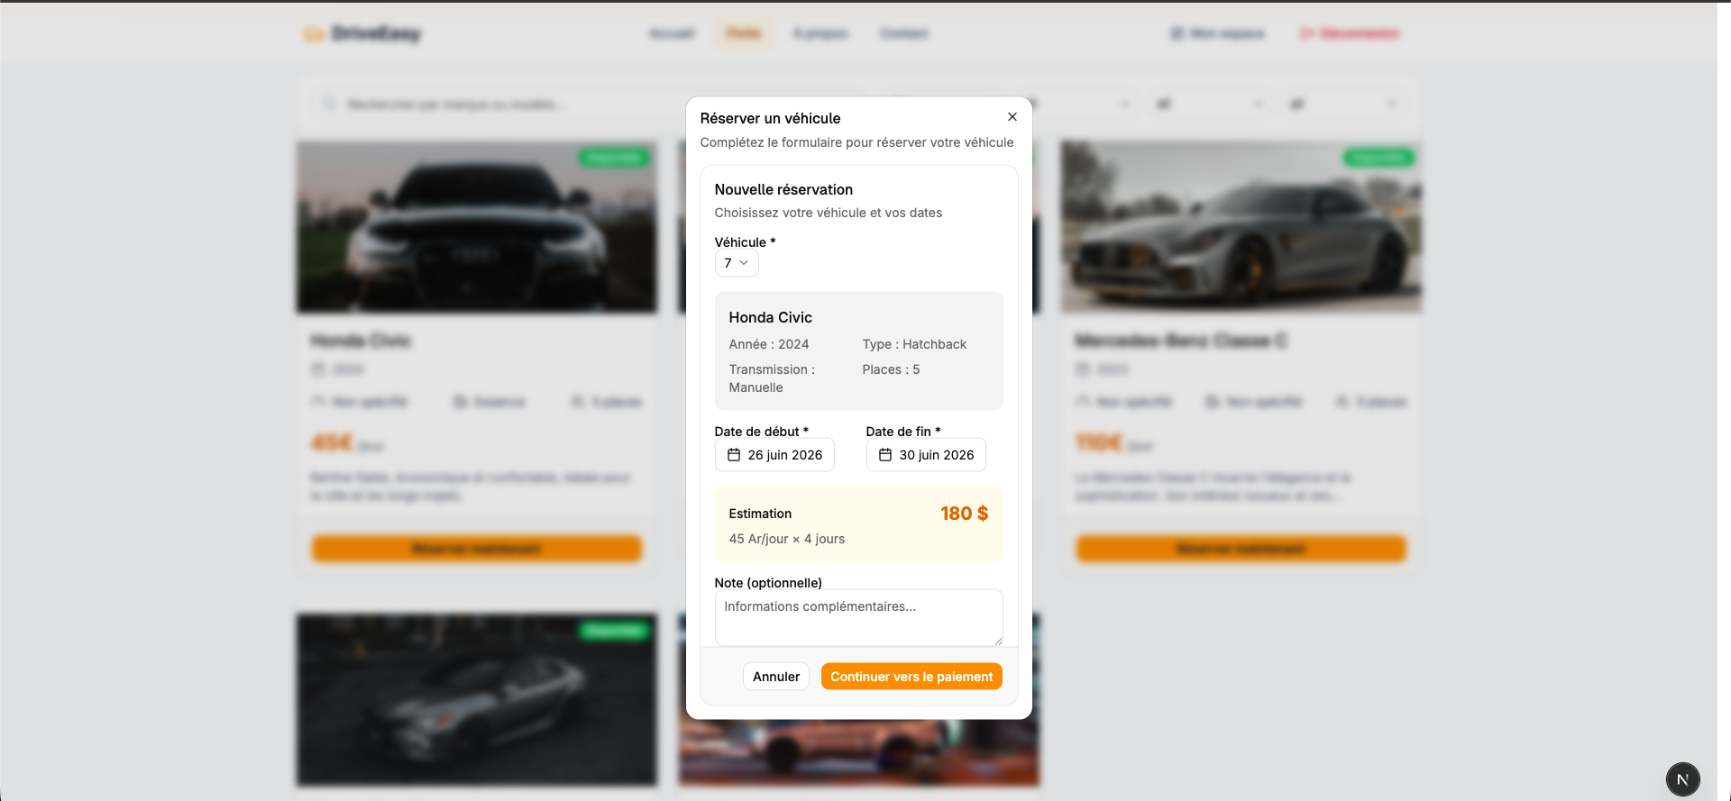Click the search magnifier icon
Image resolution: width=1731 pixels, height=801 pixels.
click(329, 105)
